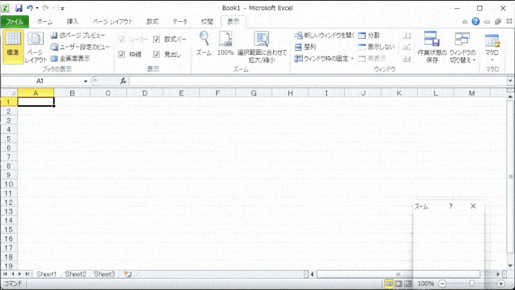This screenshot has width=515, height=290.
Task: Open the ファイル tab
Action: pyautogui.click(x=14, y=22)
